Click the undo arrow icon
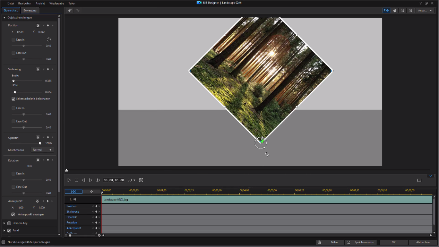 (x=70, y=10)
